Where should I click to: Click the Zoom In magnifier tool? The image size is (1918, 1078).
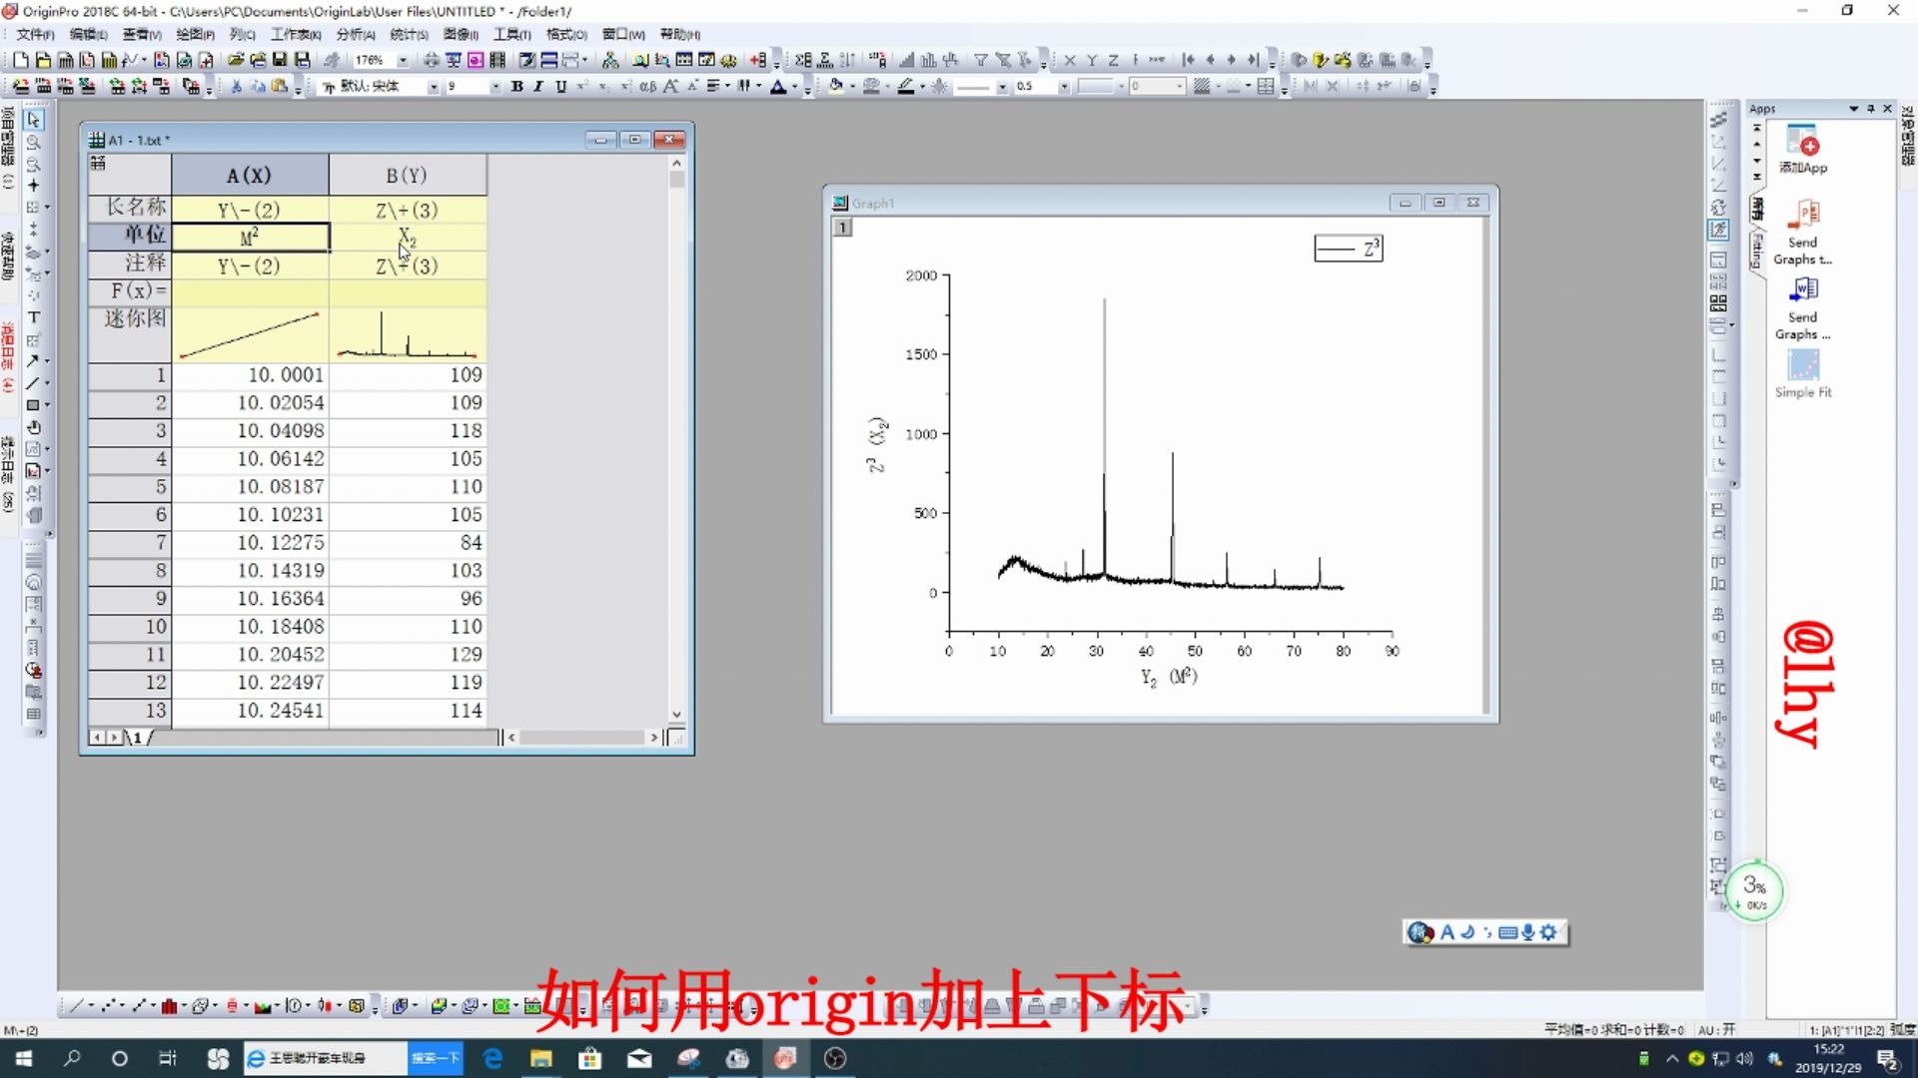[33, 142]
